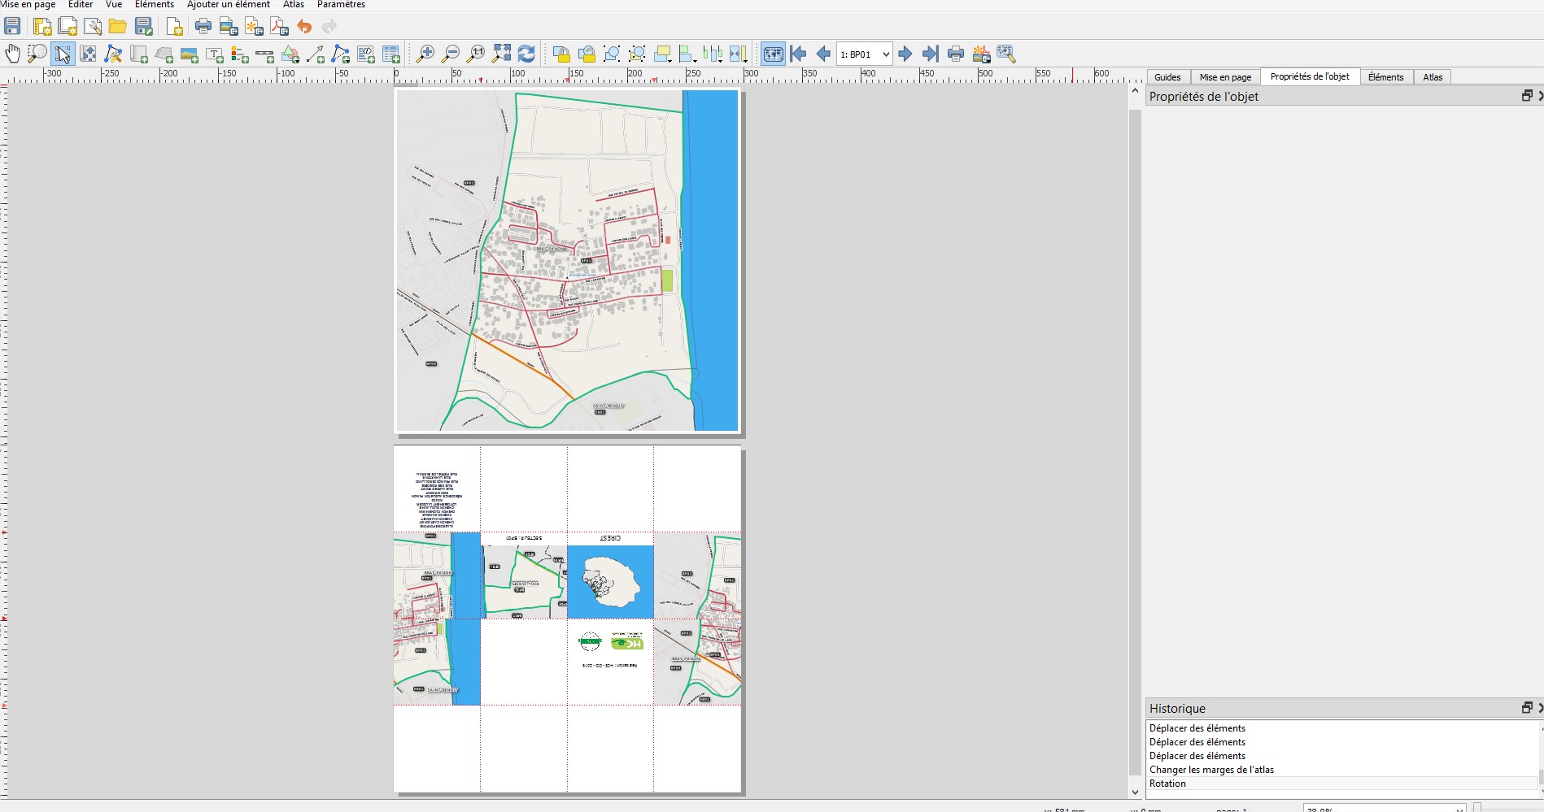Image resolution: width=1544 pixels, height=812 pixels.
Task: Click the Add Legend tool
Action: [x=240, y=54]
